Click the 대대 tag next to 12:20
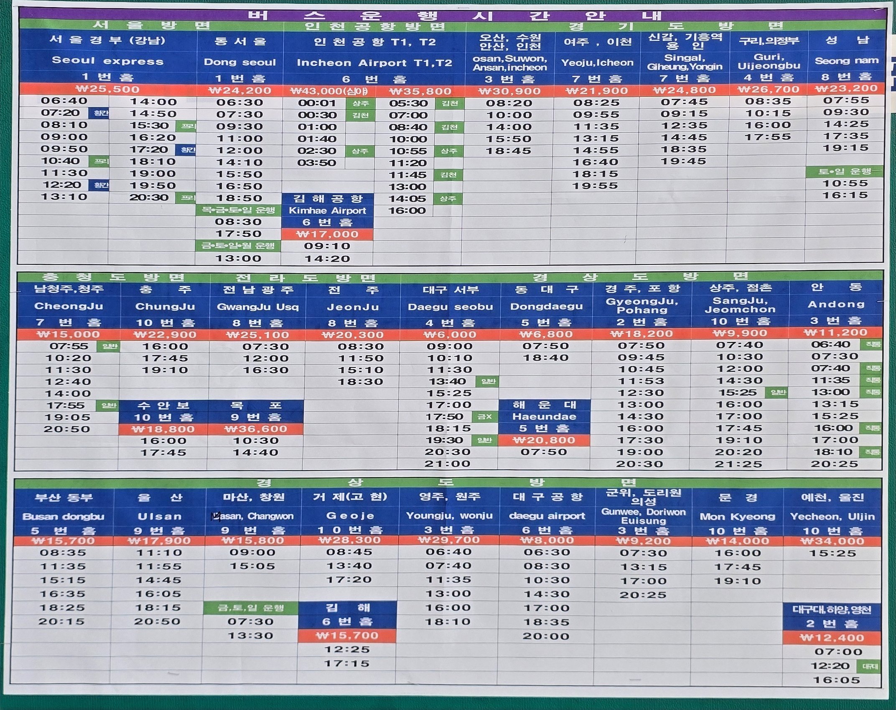896x710 pixels. pyautogui.click(x=869, y=667)
